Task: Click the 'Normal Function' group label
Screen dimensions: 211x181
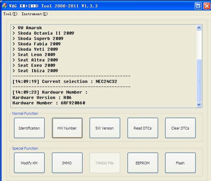Action: tap(25, 114)
